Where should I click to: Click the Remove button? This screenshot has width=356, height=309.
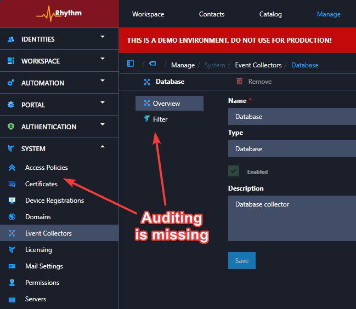click(253, 82)
